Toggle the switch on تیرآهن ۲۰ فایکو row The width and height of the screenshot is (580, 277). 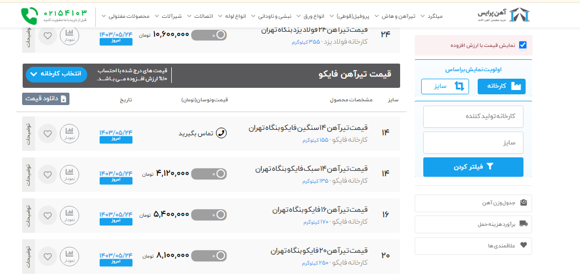[209, 256]
